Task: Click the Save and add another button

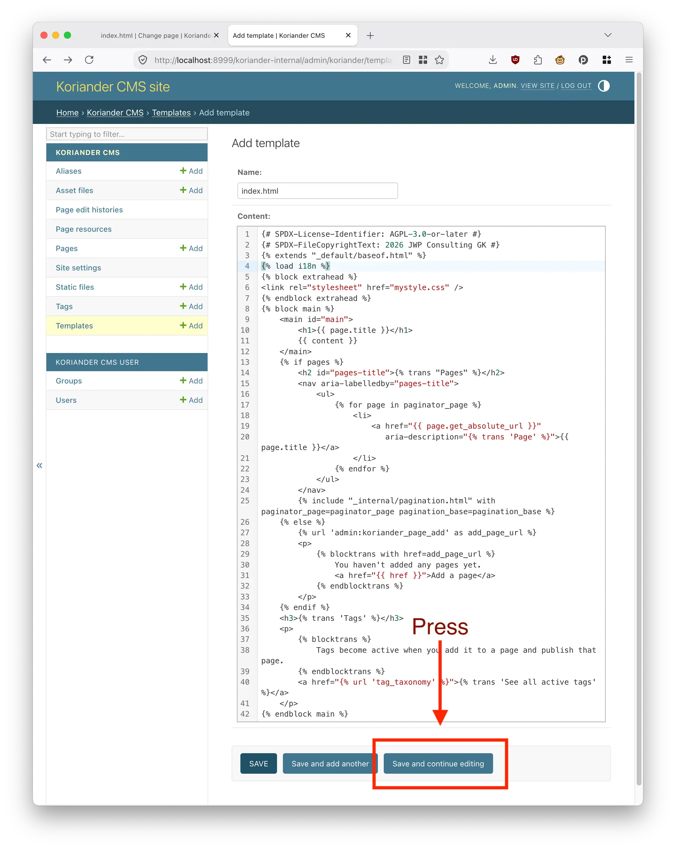Action: point(330,763)
